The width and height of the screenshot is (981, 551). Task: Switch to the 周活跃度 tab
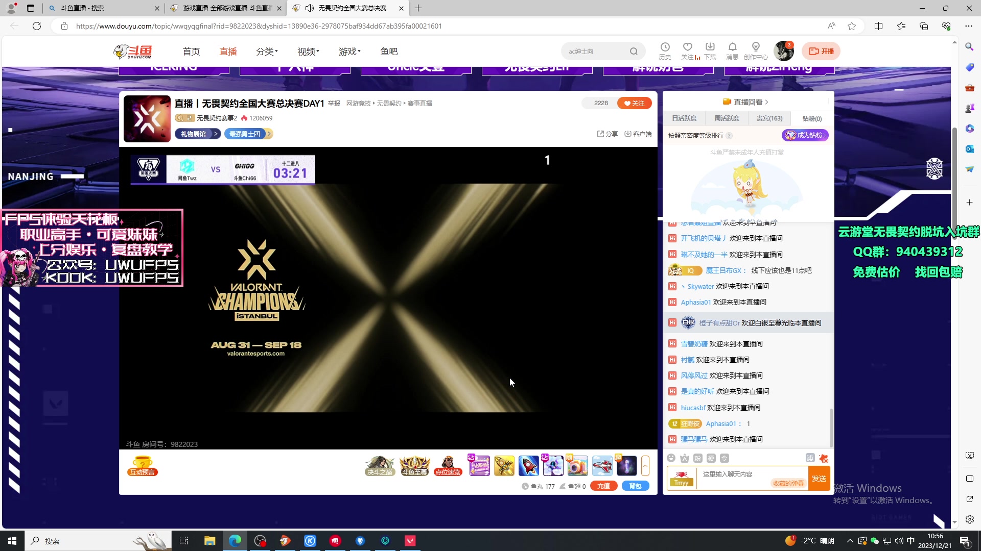tap(727, 118)
